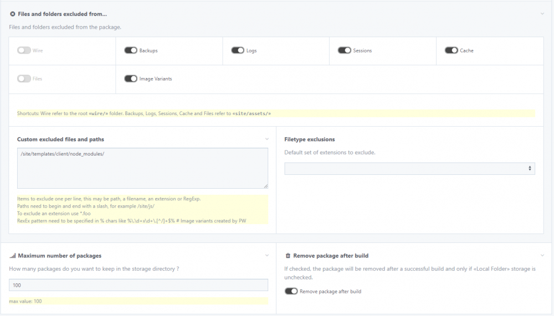Toggle the Wire exclusion switch
This screenshot has height=316, width=554.
coord(24,50)
